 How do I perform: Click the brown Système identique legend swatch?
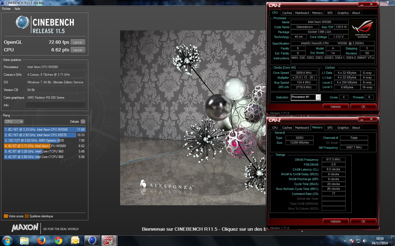click(x=27, y=216)
